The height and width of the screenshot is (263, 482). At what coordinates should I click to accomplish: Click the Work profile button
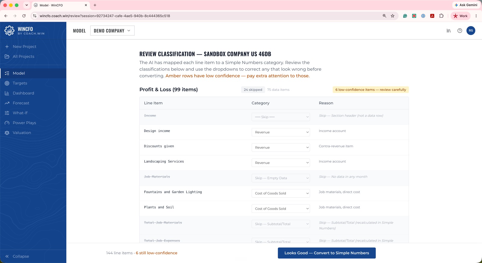461,16
